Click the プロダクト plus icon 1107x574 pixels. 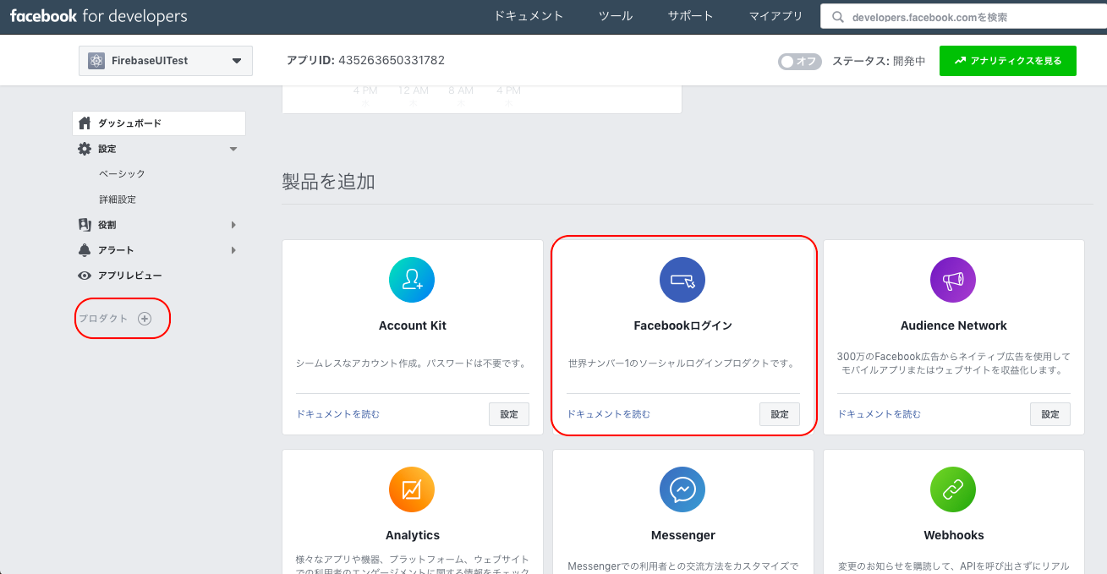pyautogui.click(x=144, y=318)
